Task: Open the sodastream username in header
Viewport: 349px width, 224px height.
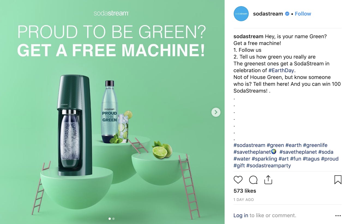Action: click(x=268, y=14)
